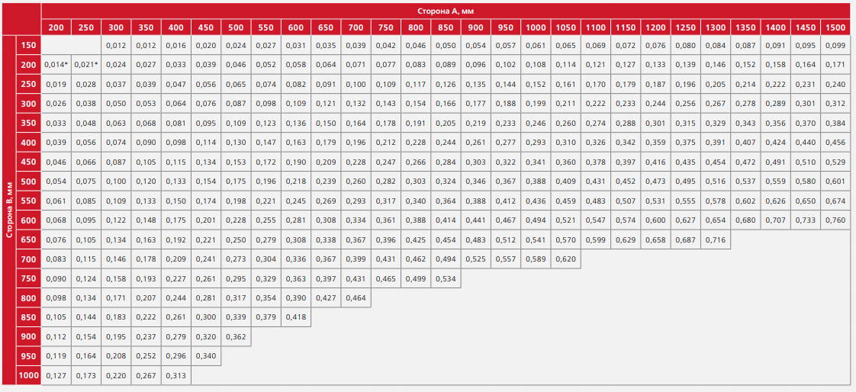This screenshot has width=856, height=392.
Task: Click 0,061 in row 150, column 1000
Action: [x=536, y=45]
